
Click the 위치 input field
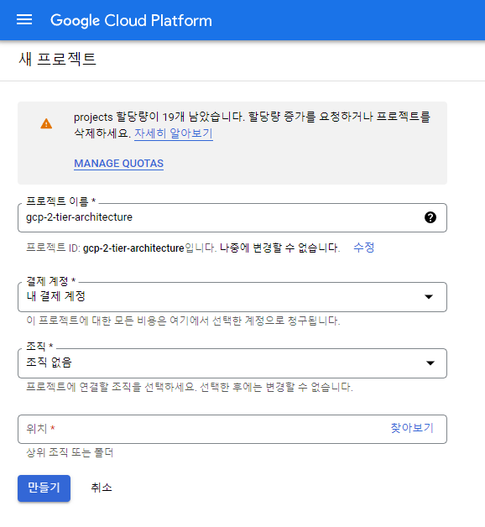coord(232,429)
